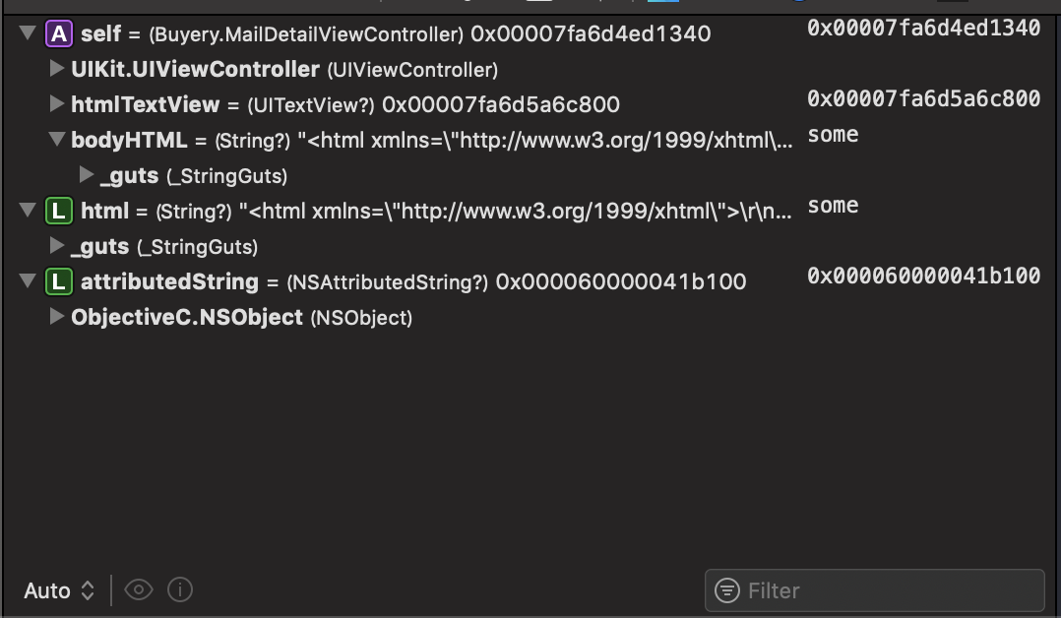
Task: Select the attributedString address value 0x000060000041b100
Action: [x=621, y=281]
